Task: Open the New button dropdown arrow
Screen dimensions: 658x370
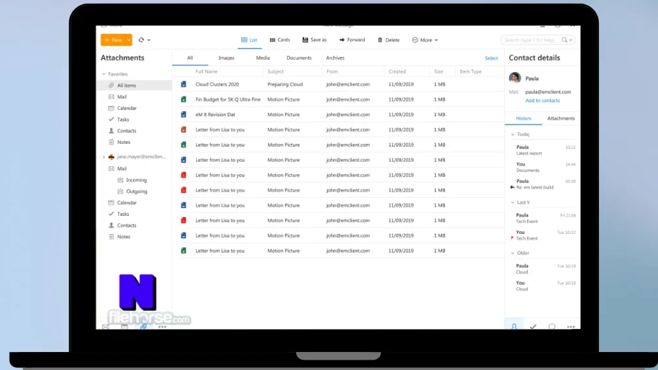Action: coord(129,40)
